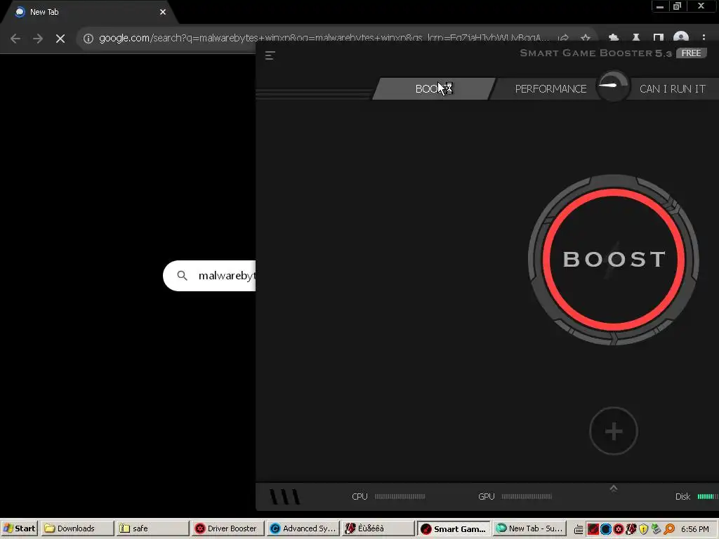Click the 6:56 PM clock

[x=694, y=529]
